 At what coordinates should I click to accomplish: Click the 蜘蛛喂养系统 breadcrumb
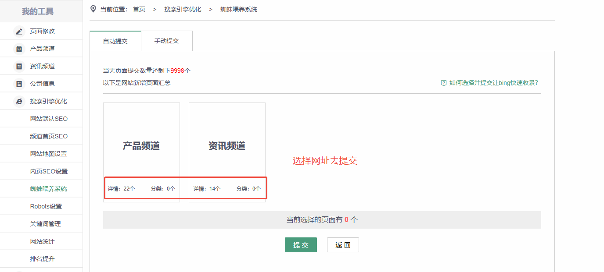[x=239, y=9]
